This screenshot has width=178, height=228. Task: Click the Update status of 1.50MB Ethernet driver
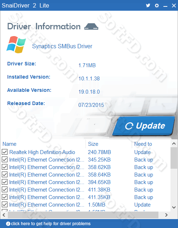pyautogui.click(x=142, y=205)
